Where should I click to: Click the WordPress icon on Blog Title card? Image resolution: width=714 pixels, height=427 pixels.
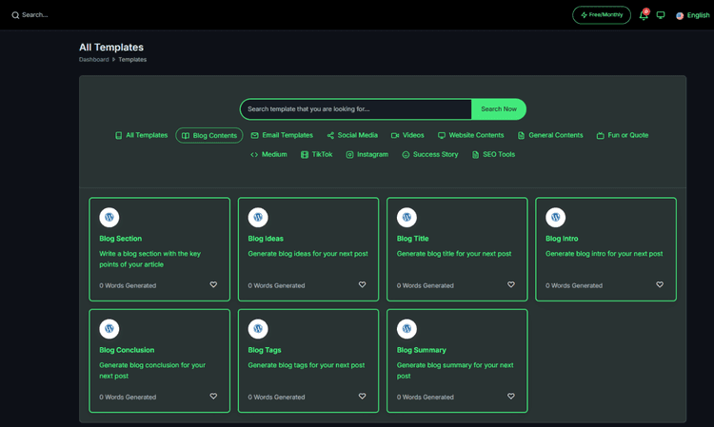(x=407, y=218)
